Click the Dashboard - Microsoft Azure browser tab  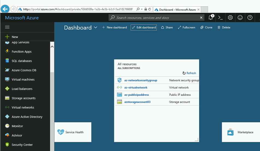177,10
